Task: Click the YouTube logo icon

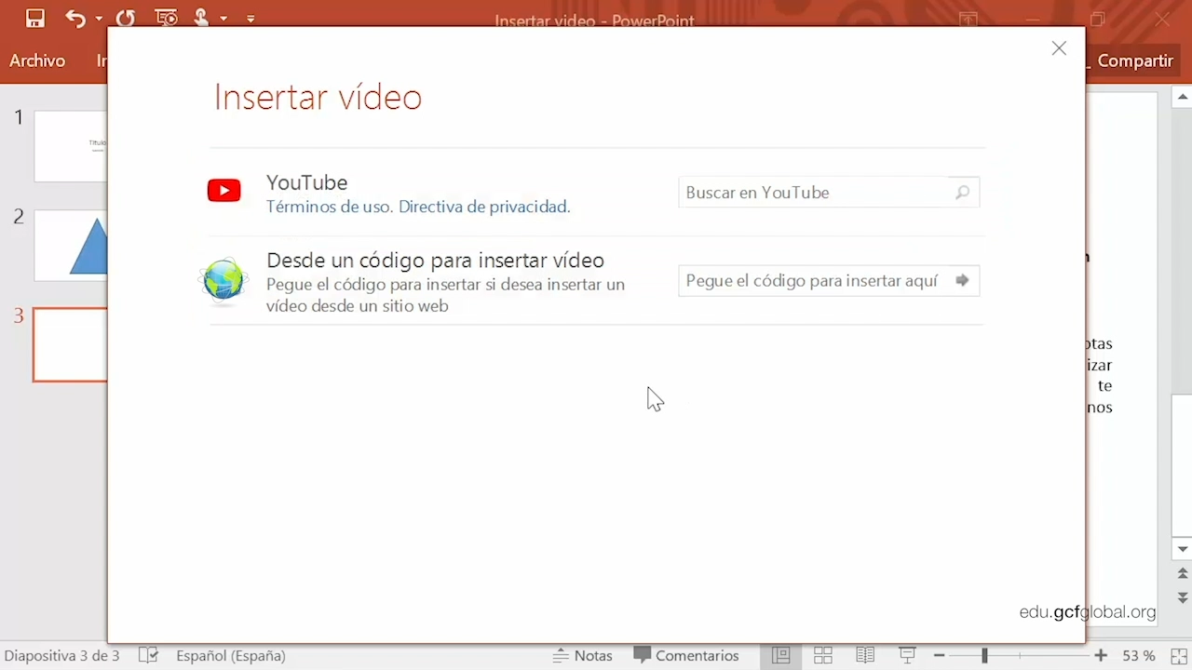Action: click(223, 191)
